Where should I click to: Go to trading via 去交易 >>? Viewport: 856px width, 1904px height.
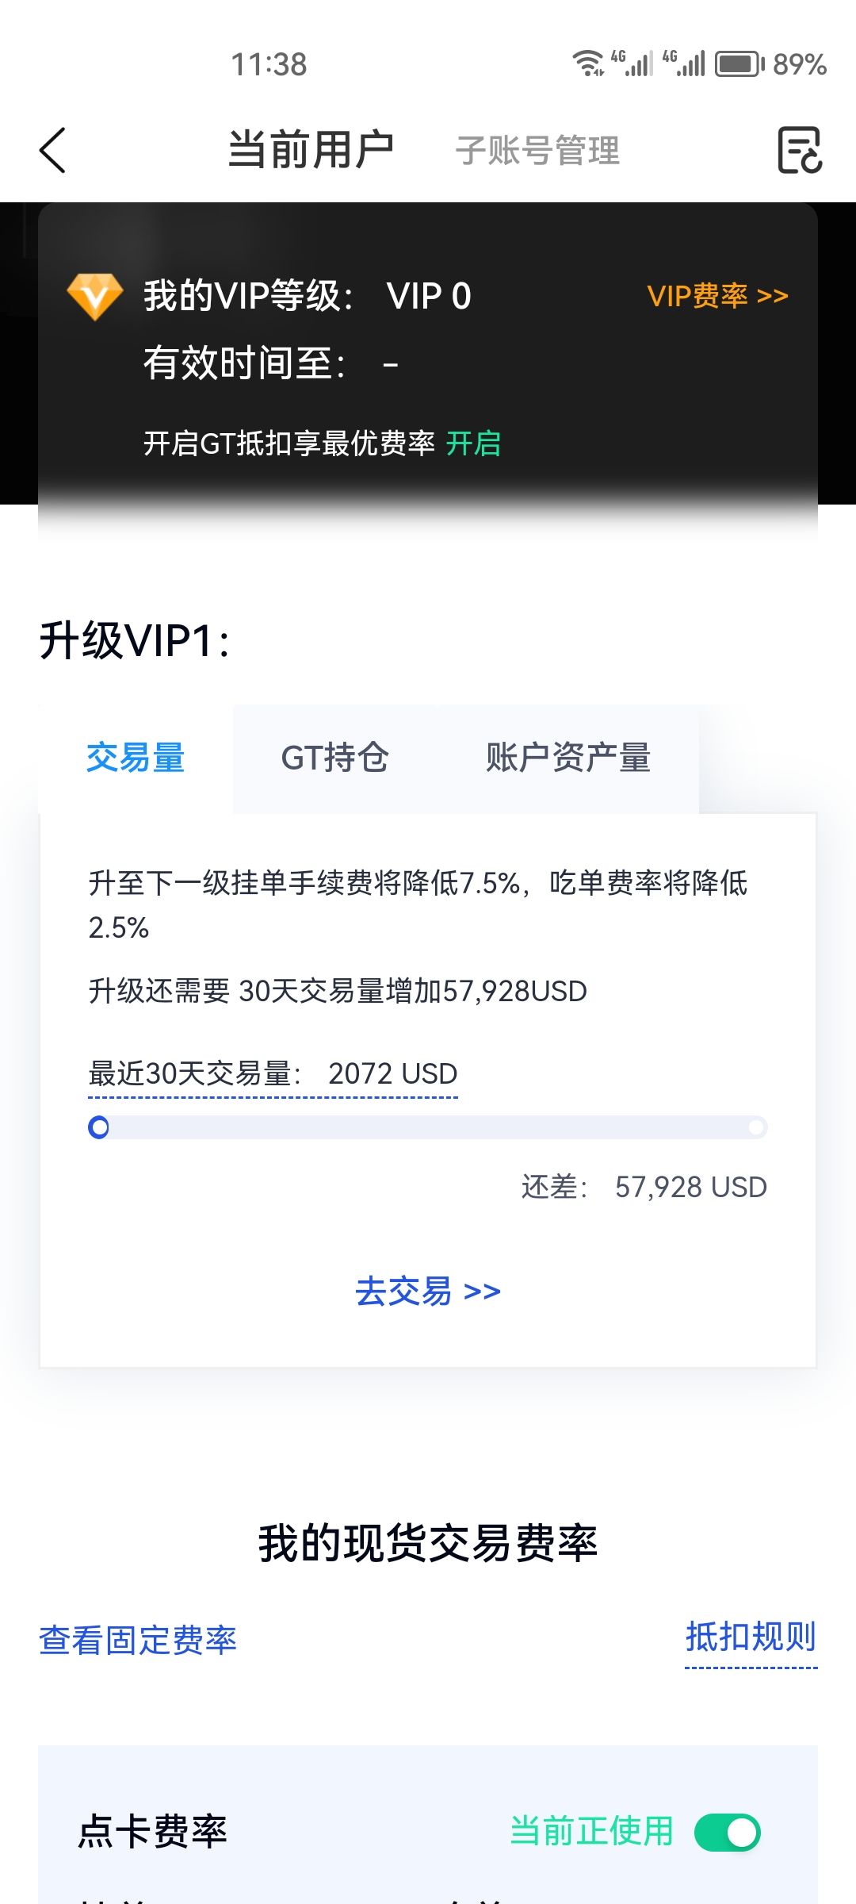click(x=428, y=1292)
